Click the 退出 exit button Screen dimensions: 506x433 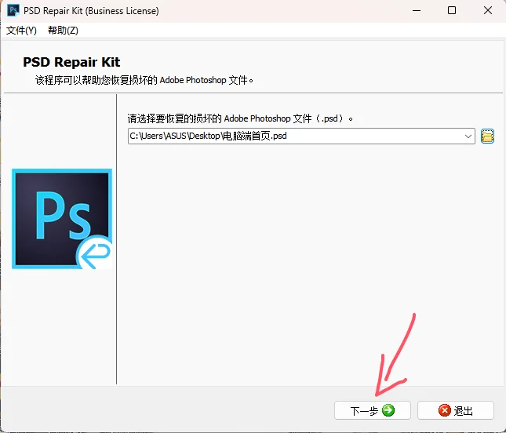(456, 410)
